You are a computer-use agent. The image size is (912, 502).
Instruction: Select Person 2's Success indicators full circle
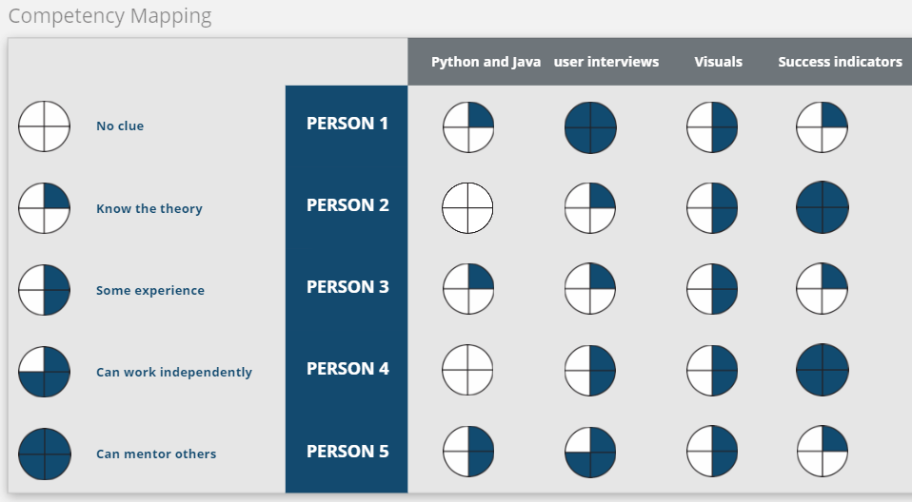[x=823, y=208]
